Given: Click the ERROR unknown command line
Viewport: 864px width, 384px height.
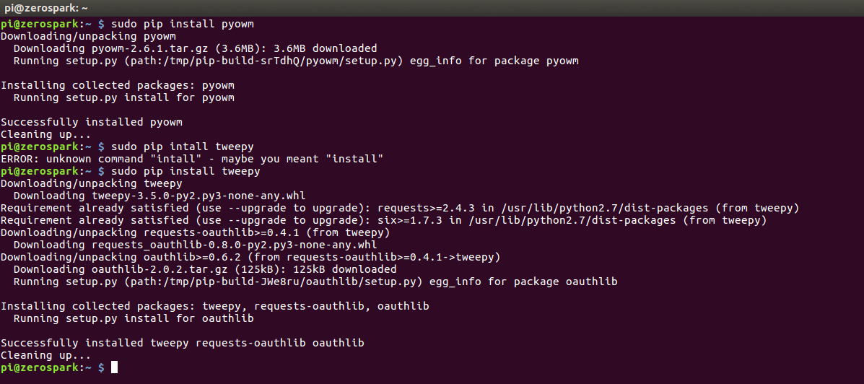Looking at the screenshot, I should click(x=192, y=159).
